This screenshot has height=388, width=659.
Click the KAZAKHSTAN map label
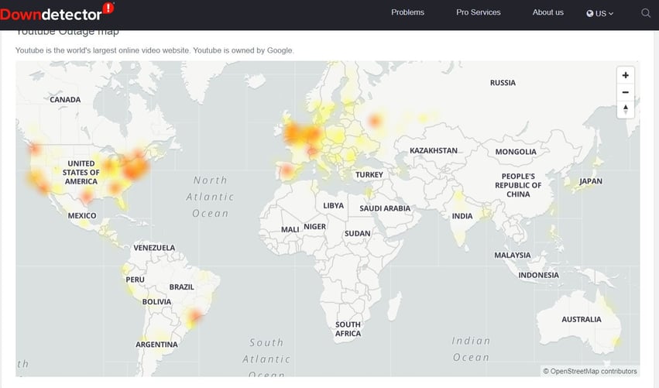point(434,150)
